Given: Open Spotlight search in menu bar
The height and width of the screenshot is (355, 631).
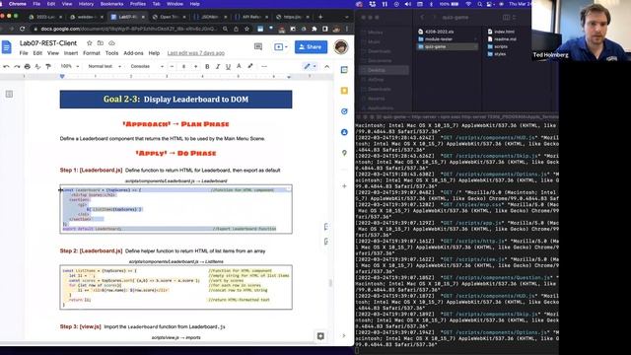Looking at the screenshot, I should [479, 4].
